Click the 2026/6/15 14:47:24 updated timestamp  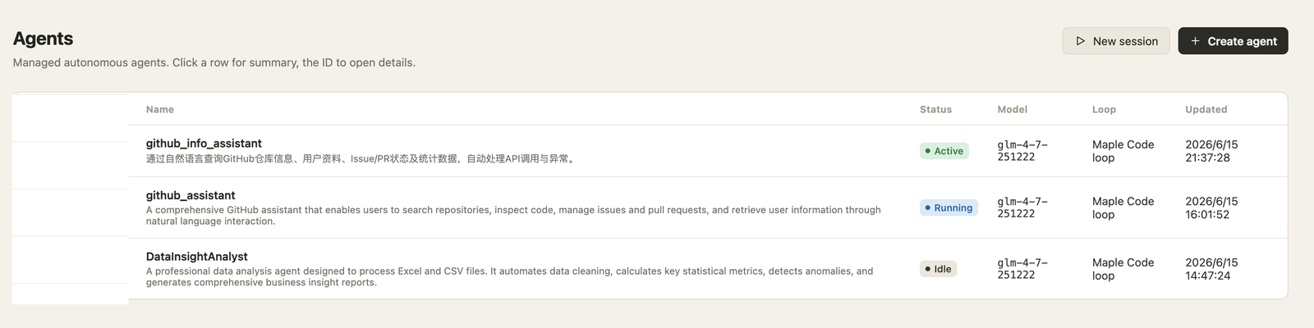pyautogui.click(x=1211, y=269)
